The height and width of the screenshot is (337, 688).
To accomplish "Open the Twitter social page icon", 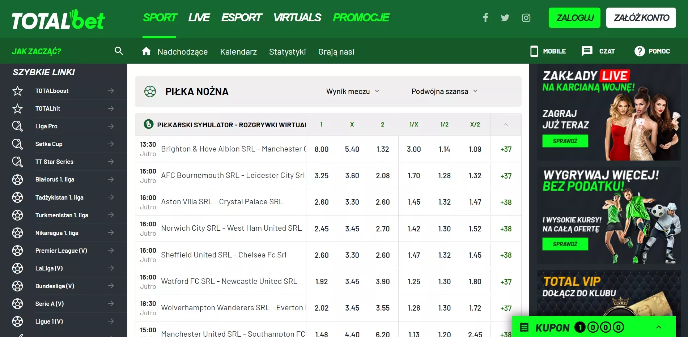I will [x=505, y=18].
